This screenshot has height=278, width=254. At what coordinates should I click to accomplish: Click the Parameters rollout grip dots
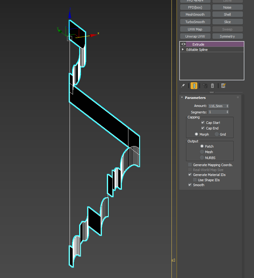point(238,97)
